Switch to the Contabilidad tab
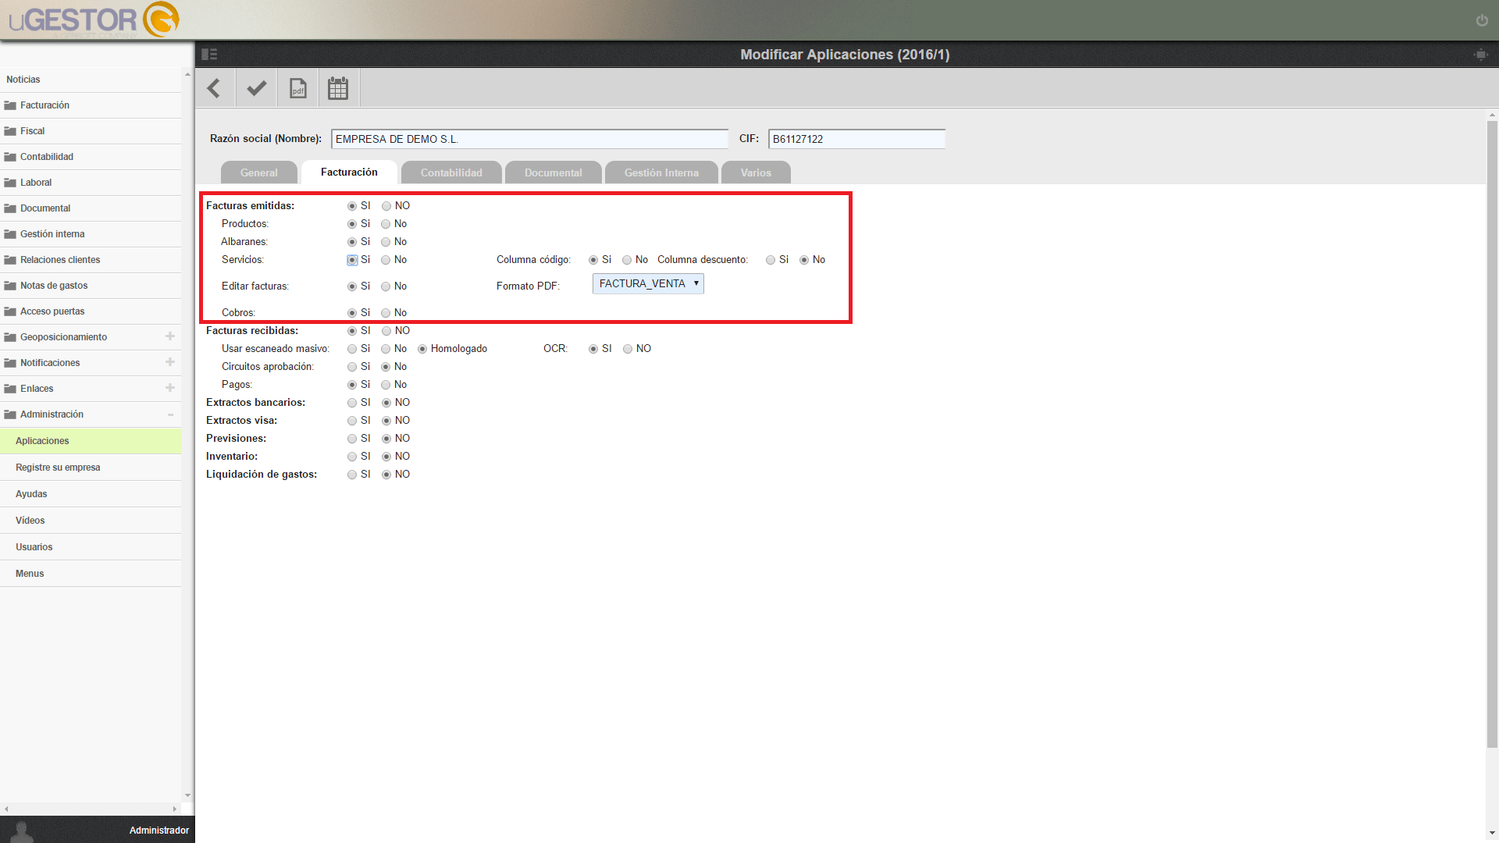1499x843 pixels. [x=451, y=173]
